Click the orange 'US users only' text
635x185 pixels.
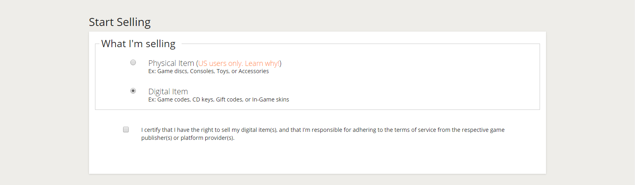coord(220,64)
